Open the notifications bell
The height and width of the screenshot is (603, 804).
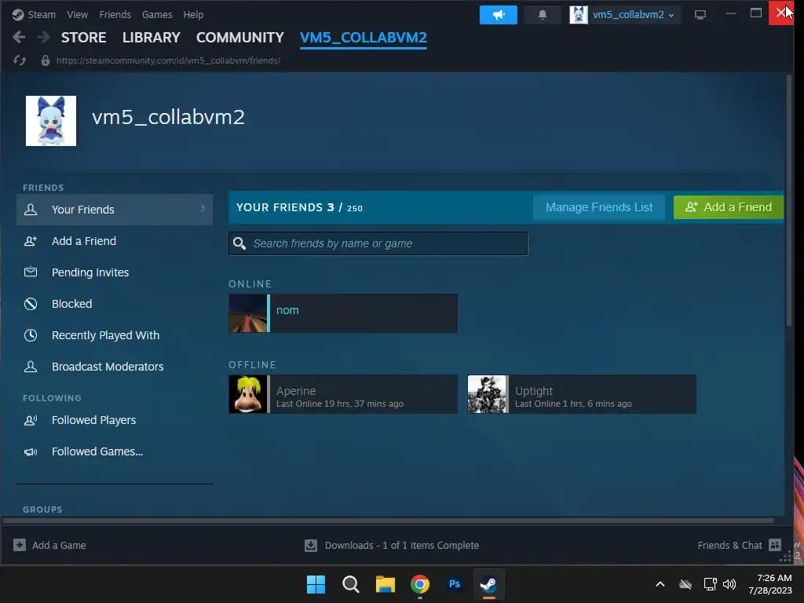542,15
